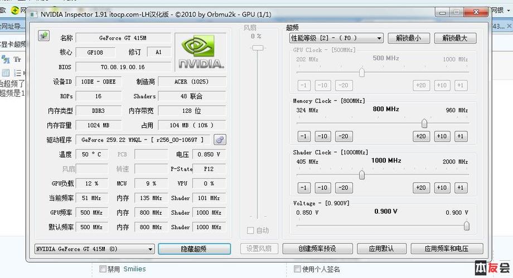513x278 pixels.
Task: Click Memory Clock +20 button
Action: pyautogui.click(x=421, y=136)
